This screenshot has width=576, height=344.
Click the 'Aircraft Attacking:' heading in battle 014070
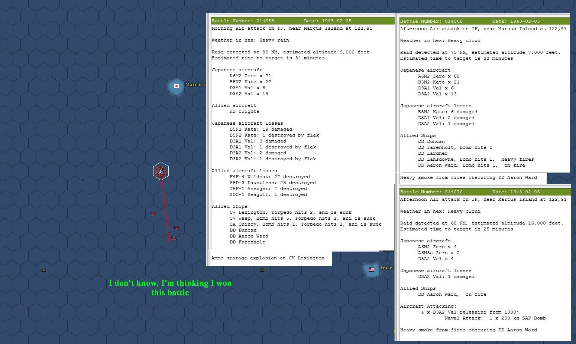[428, 306]
